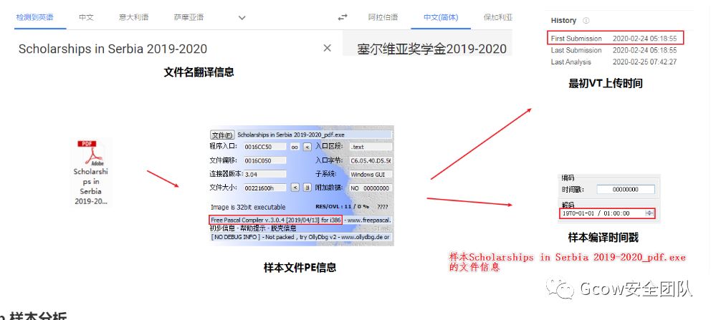The image size is (716, 320).
Task: Click the entry point value 0016CC50
Action: coord(265,147)
